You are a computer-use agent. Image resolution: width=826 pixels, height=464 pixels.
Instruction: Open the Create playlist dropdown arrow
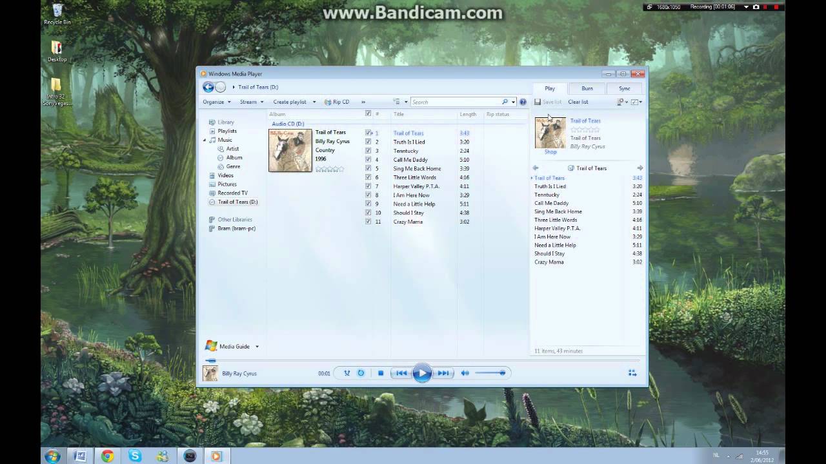(314, 102)
